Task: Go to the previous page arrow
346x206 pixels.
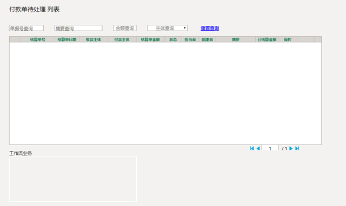Action: (x=258, y=148)
